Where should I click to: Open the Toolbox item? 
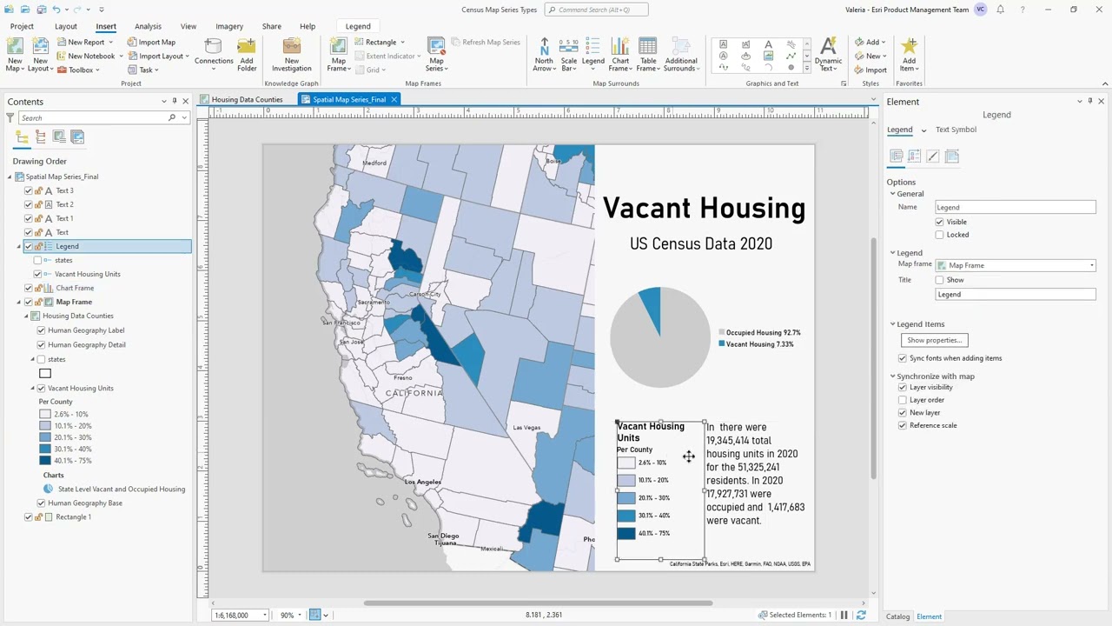pos(77,70)
